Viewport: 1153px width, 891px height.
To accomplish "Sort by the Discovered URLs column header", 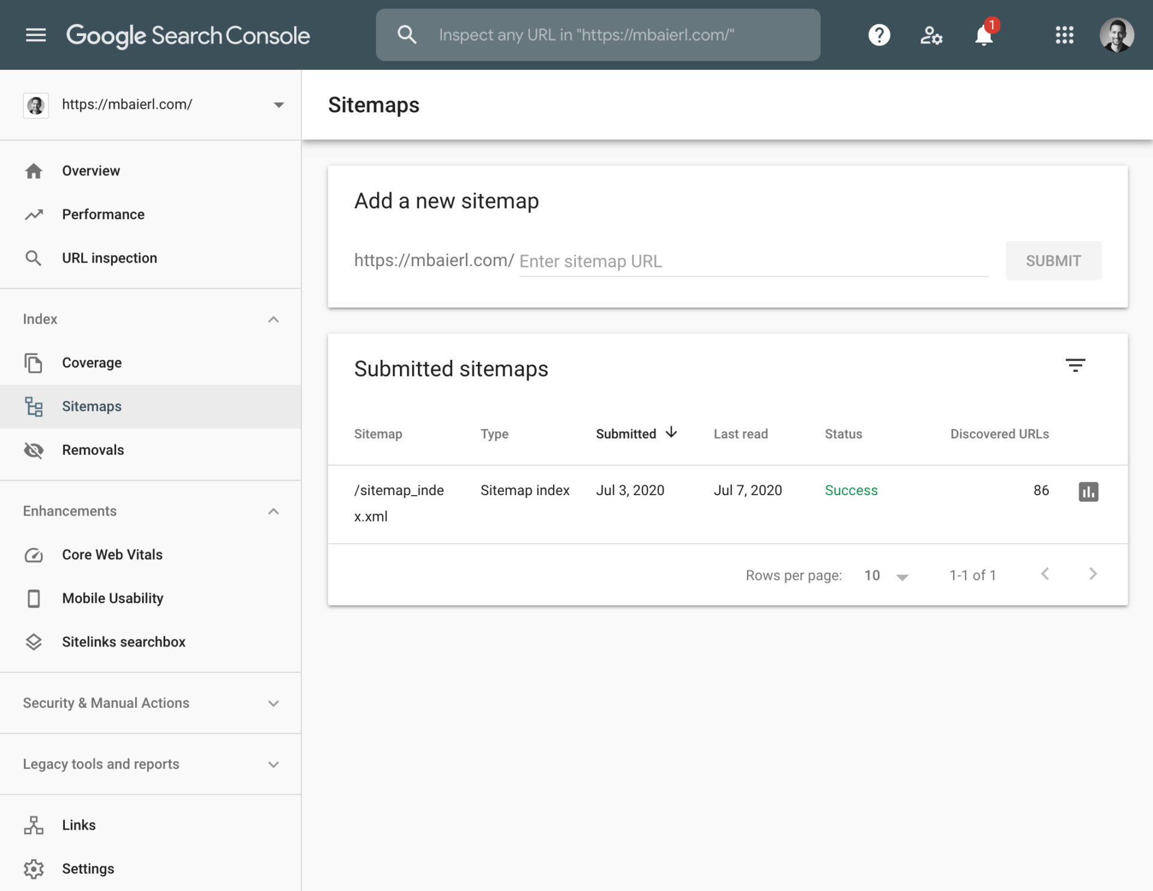I will 999,434.
